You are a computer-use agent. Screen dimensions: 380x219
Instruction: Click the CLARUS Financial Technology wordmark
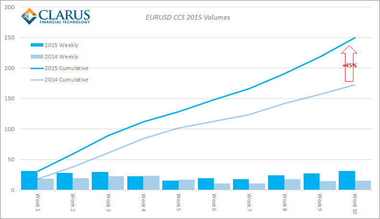tap(64, 17)
